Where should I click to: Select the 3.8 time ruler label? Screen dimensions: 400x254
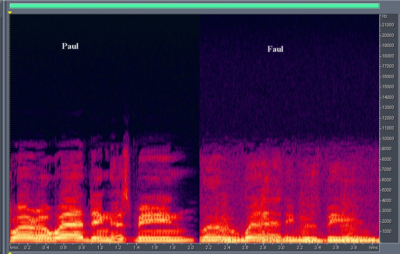pyautogui.click(x=354, y=248)
